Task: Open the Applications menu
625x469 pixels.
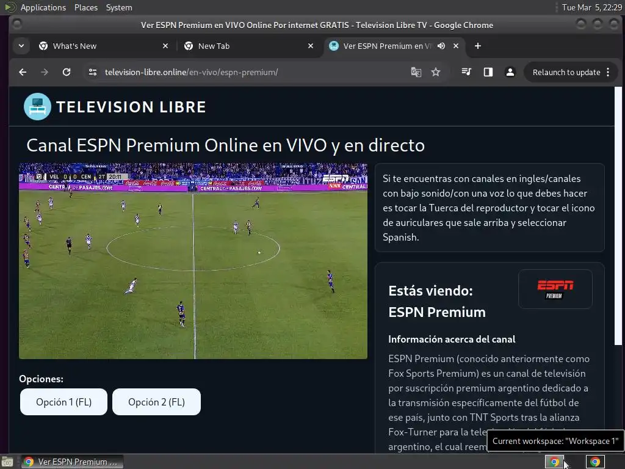Action: click(x=43, y=7)
